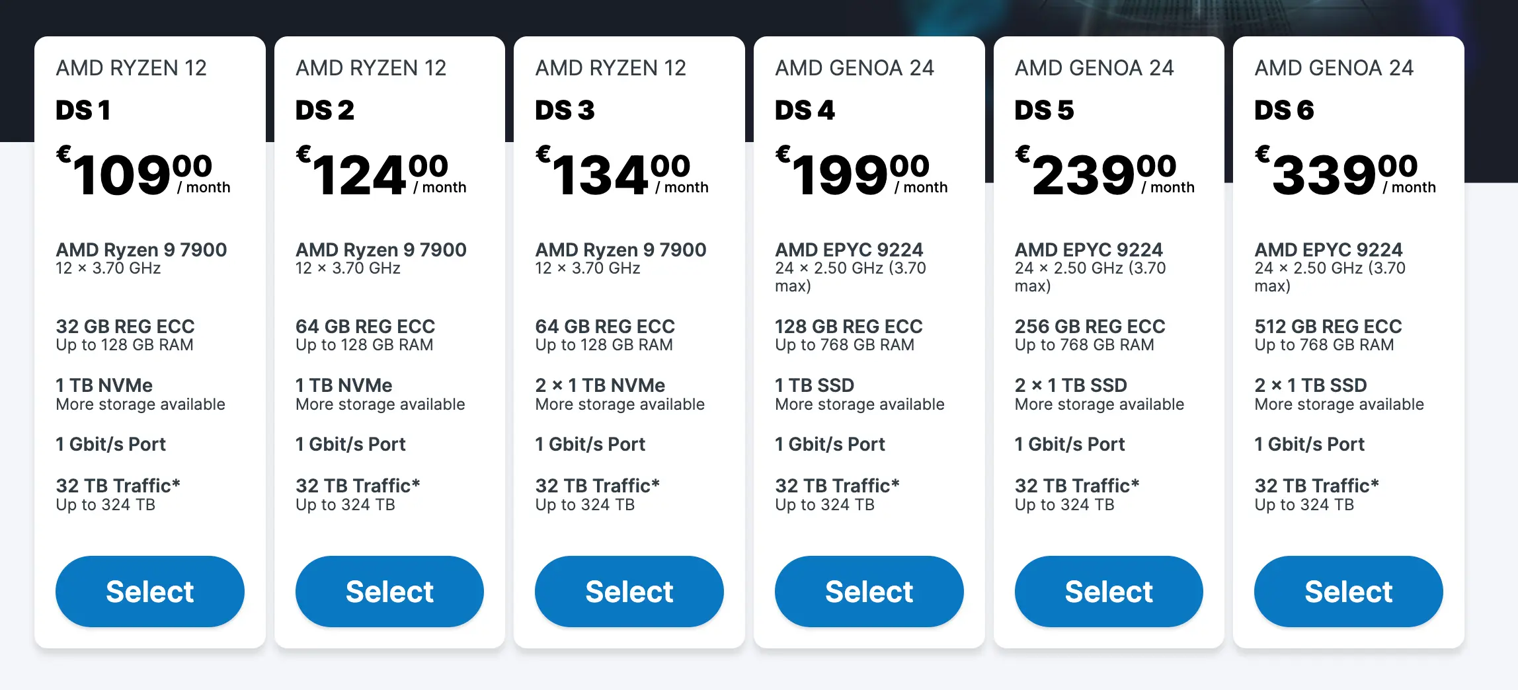Open More storage available in DS 4 card
This screenshot has width=1518, height=690.
pos(859,404)
